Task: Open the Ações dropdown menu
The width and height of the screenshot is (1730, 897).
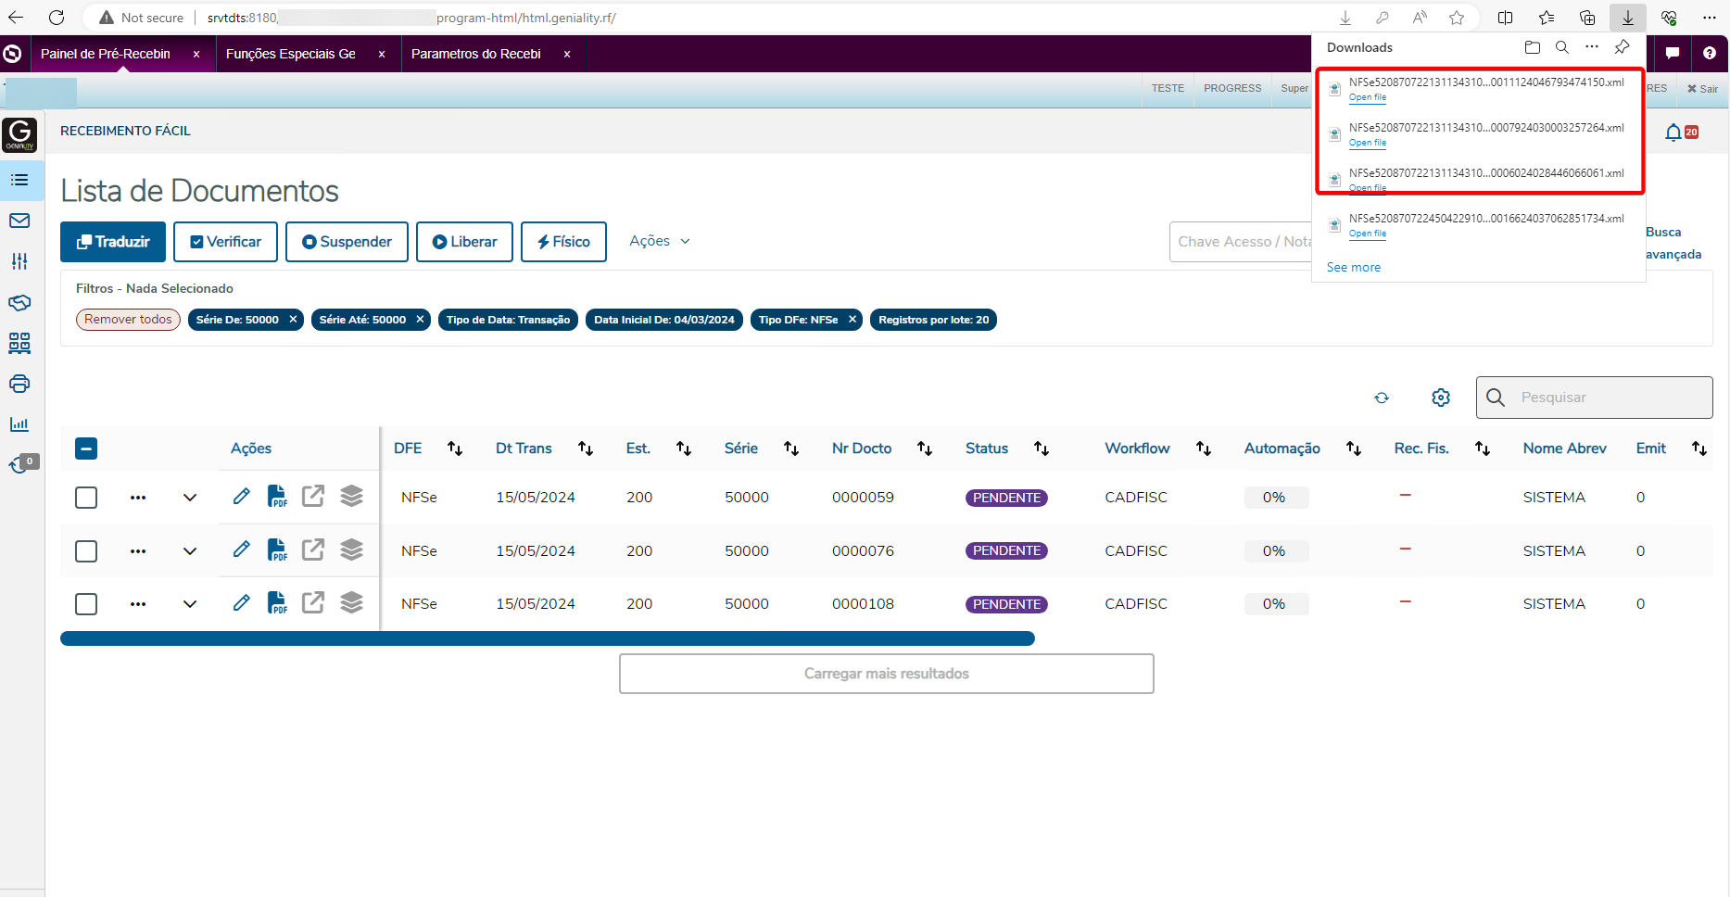Action: [660, 241]
